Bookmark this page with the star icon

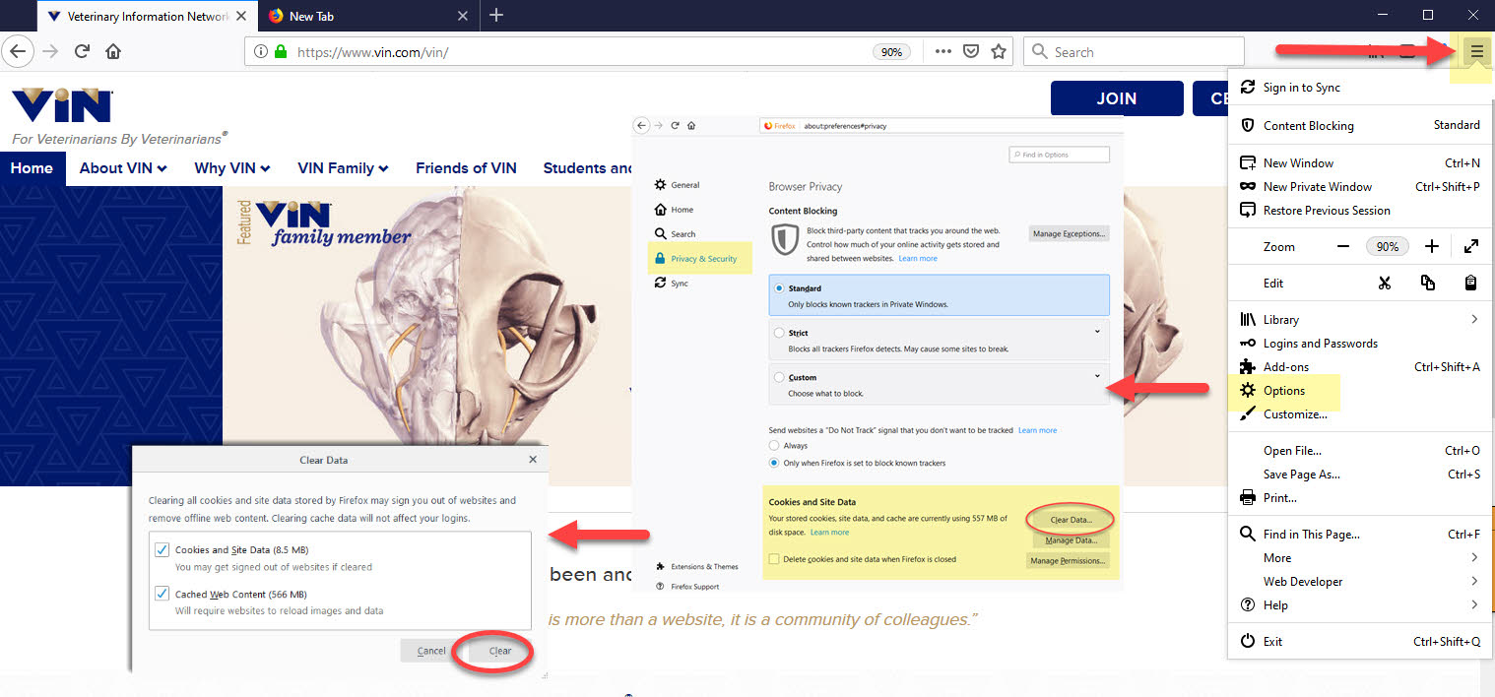tap(999, 51)
